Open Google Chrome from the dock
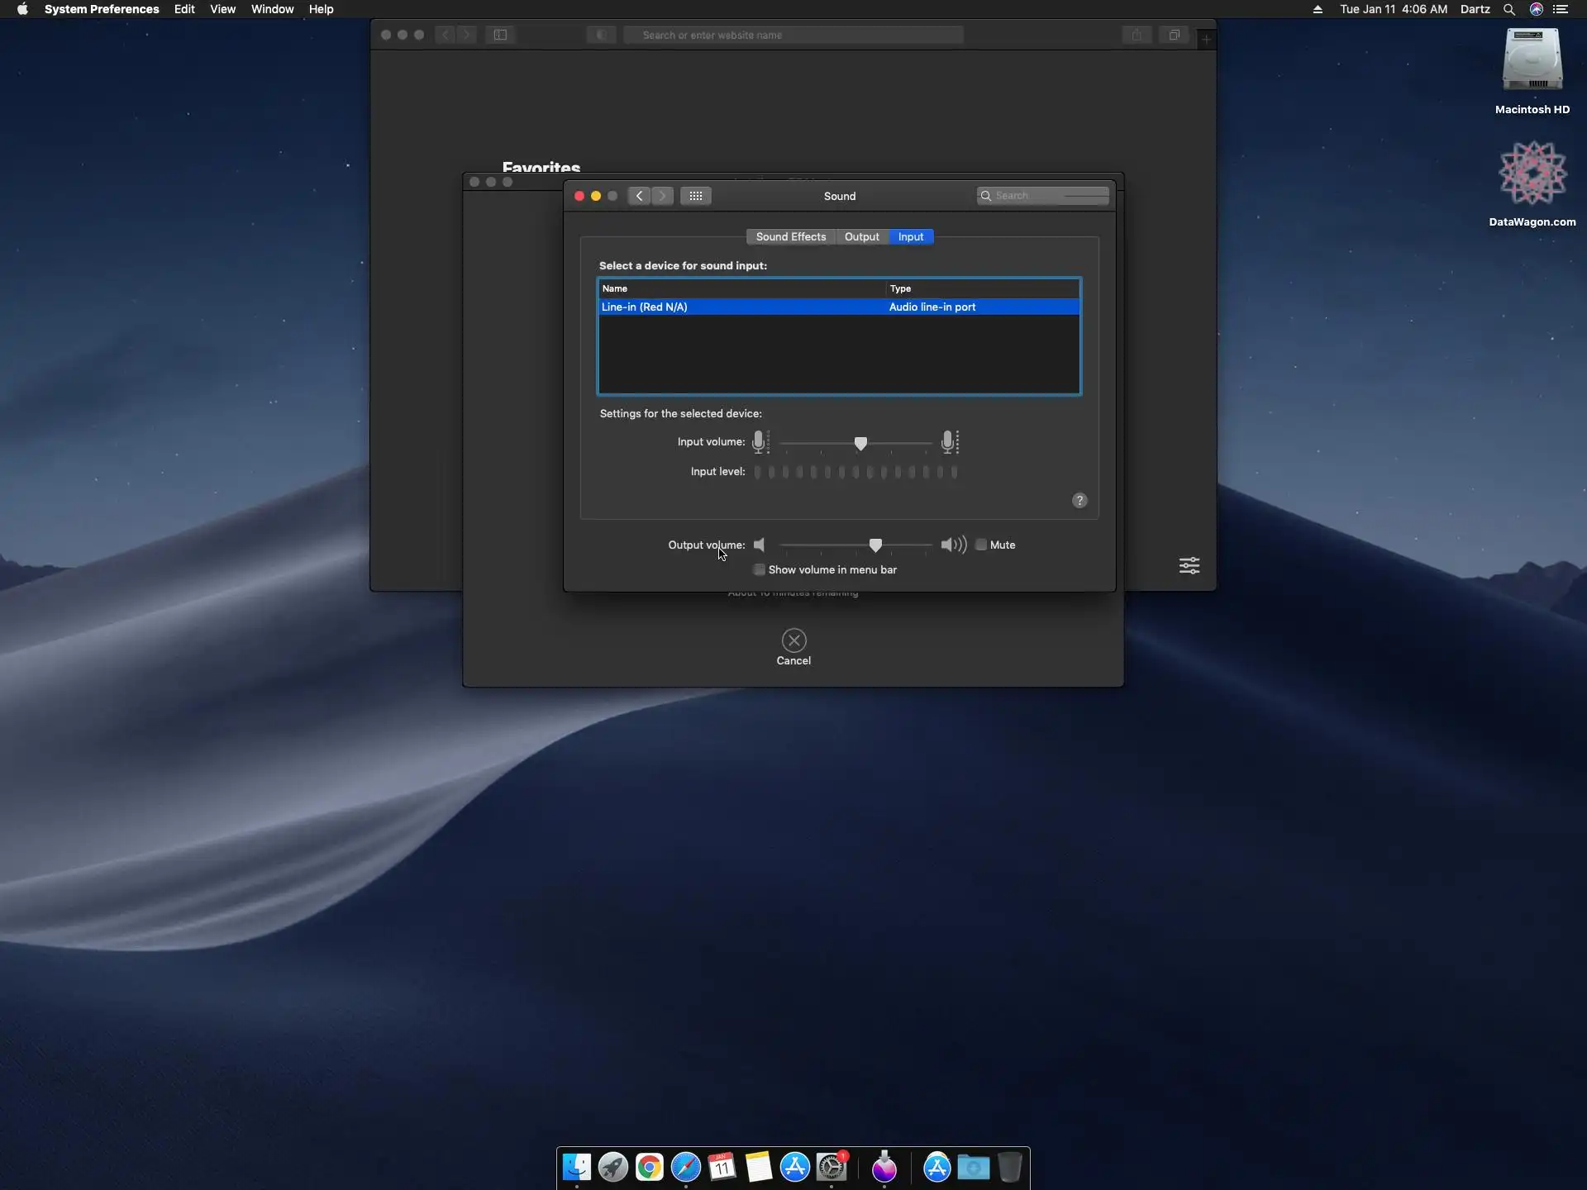Screen dimensions: 1587x1190 point(649,1167)
